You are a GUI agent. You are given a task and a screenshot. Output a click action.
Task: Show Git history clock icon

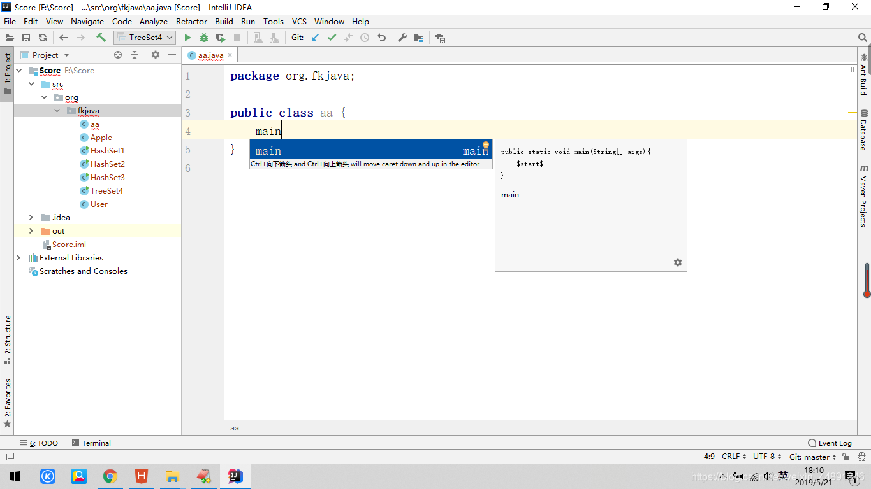tap(365, 38)
